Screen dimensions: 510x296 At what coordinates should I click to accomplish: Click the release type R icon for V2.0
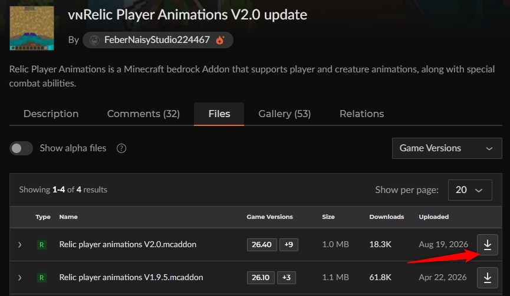click(42, 245)
